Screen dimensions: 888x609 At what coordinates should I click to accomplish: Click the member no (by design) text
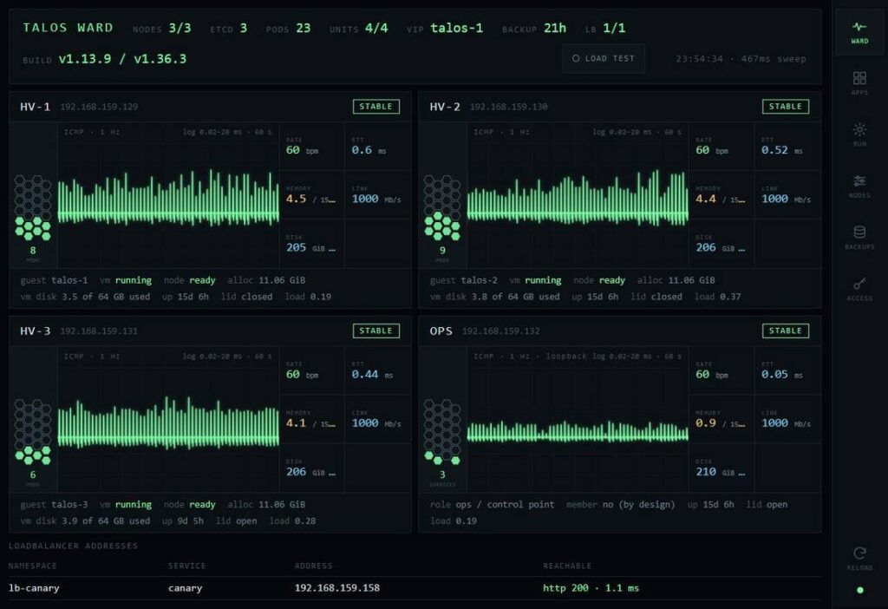coord(621,504)
